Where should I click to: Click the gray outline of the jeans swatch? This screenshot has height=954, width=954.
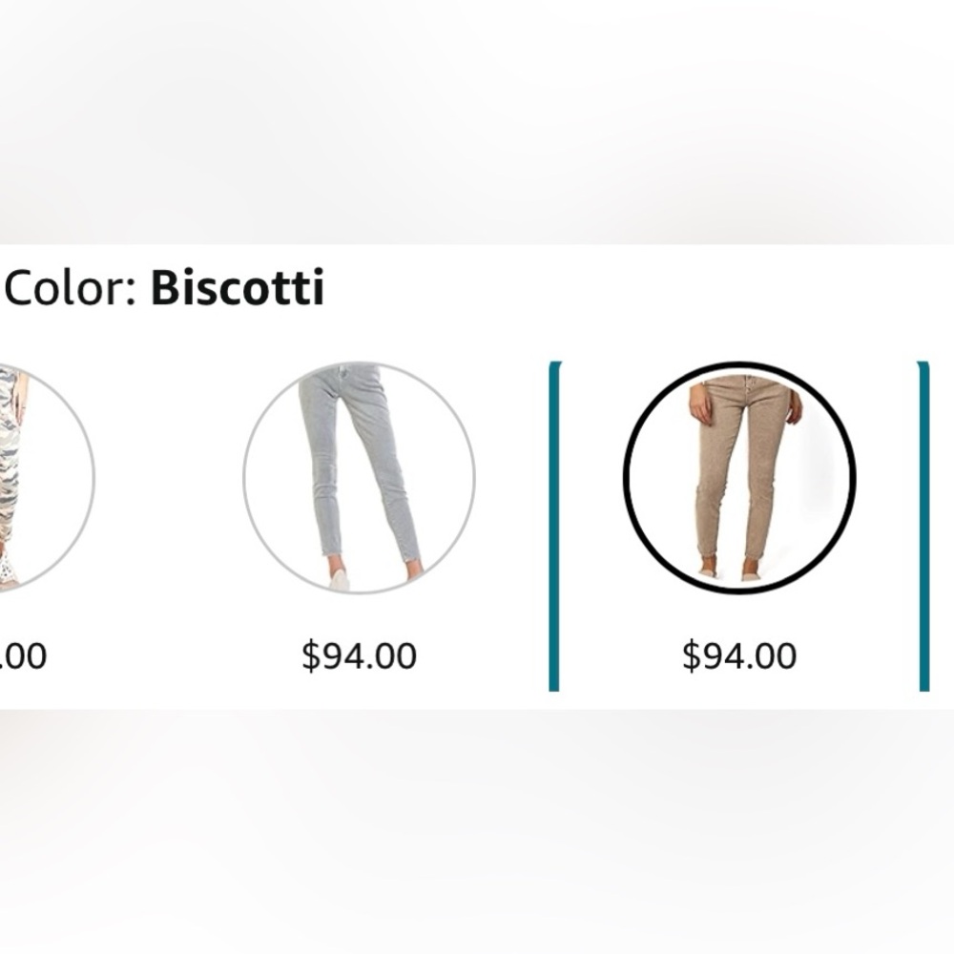(246, 477)
